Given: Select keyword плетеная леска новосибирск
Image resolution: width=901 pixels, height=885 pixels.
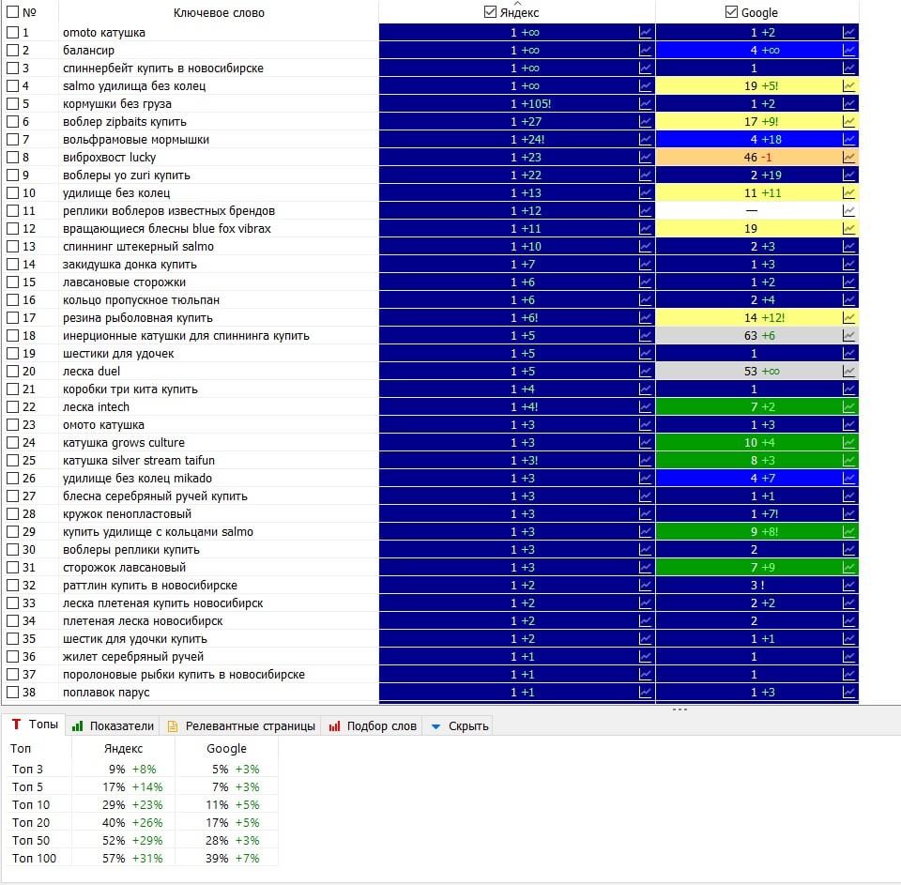Looking at the screenshot, I should (143, 620).
